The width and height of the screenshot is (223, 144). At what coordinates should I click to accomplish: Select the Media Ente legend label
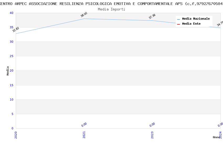[x=191, y=24]
